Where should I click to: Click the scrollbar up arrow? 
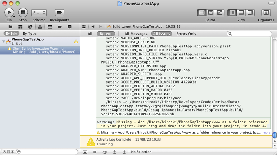[275, 141]
